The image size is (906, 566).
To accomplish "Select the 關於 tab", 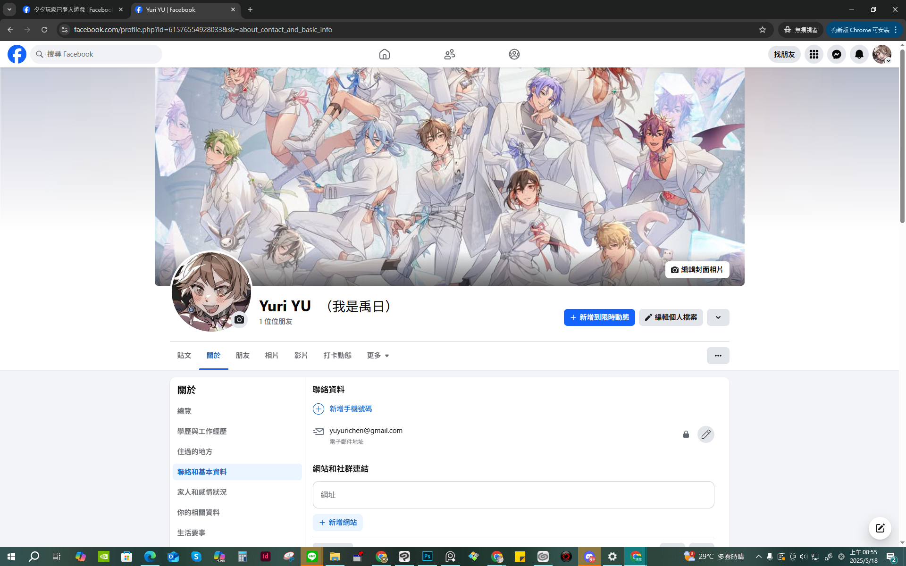I will tap(213, 356).
